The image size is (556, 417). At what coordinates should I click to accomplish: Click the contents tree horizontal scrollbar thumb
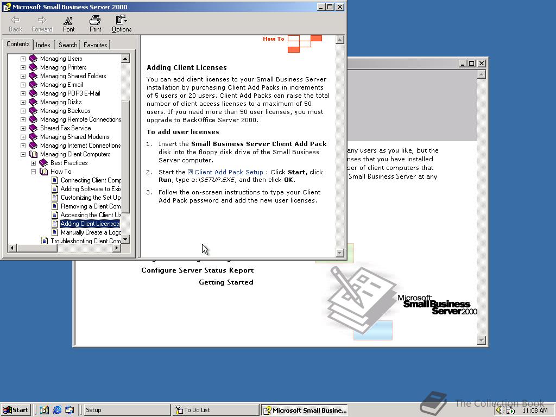[x=37, y=248]
